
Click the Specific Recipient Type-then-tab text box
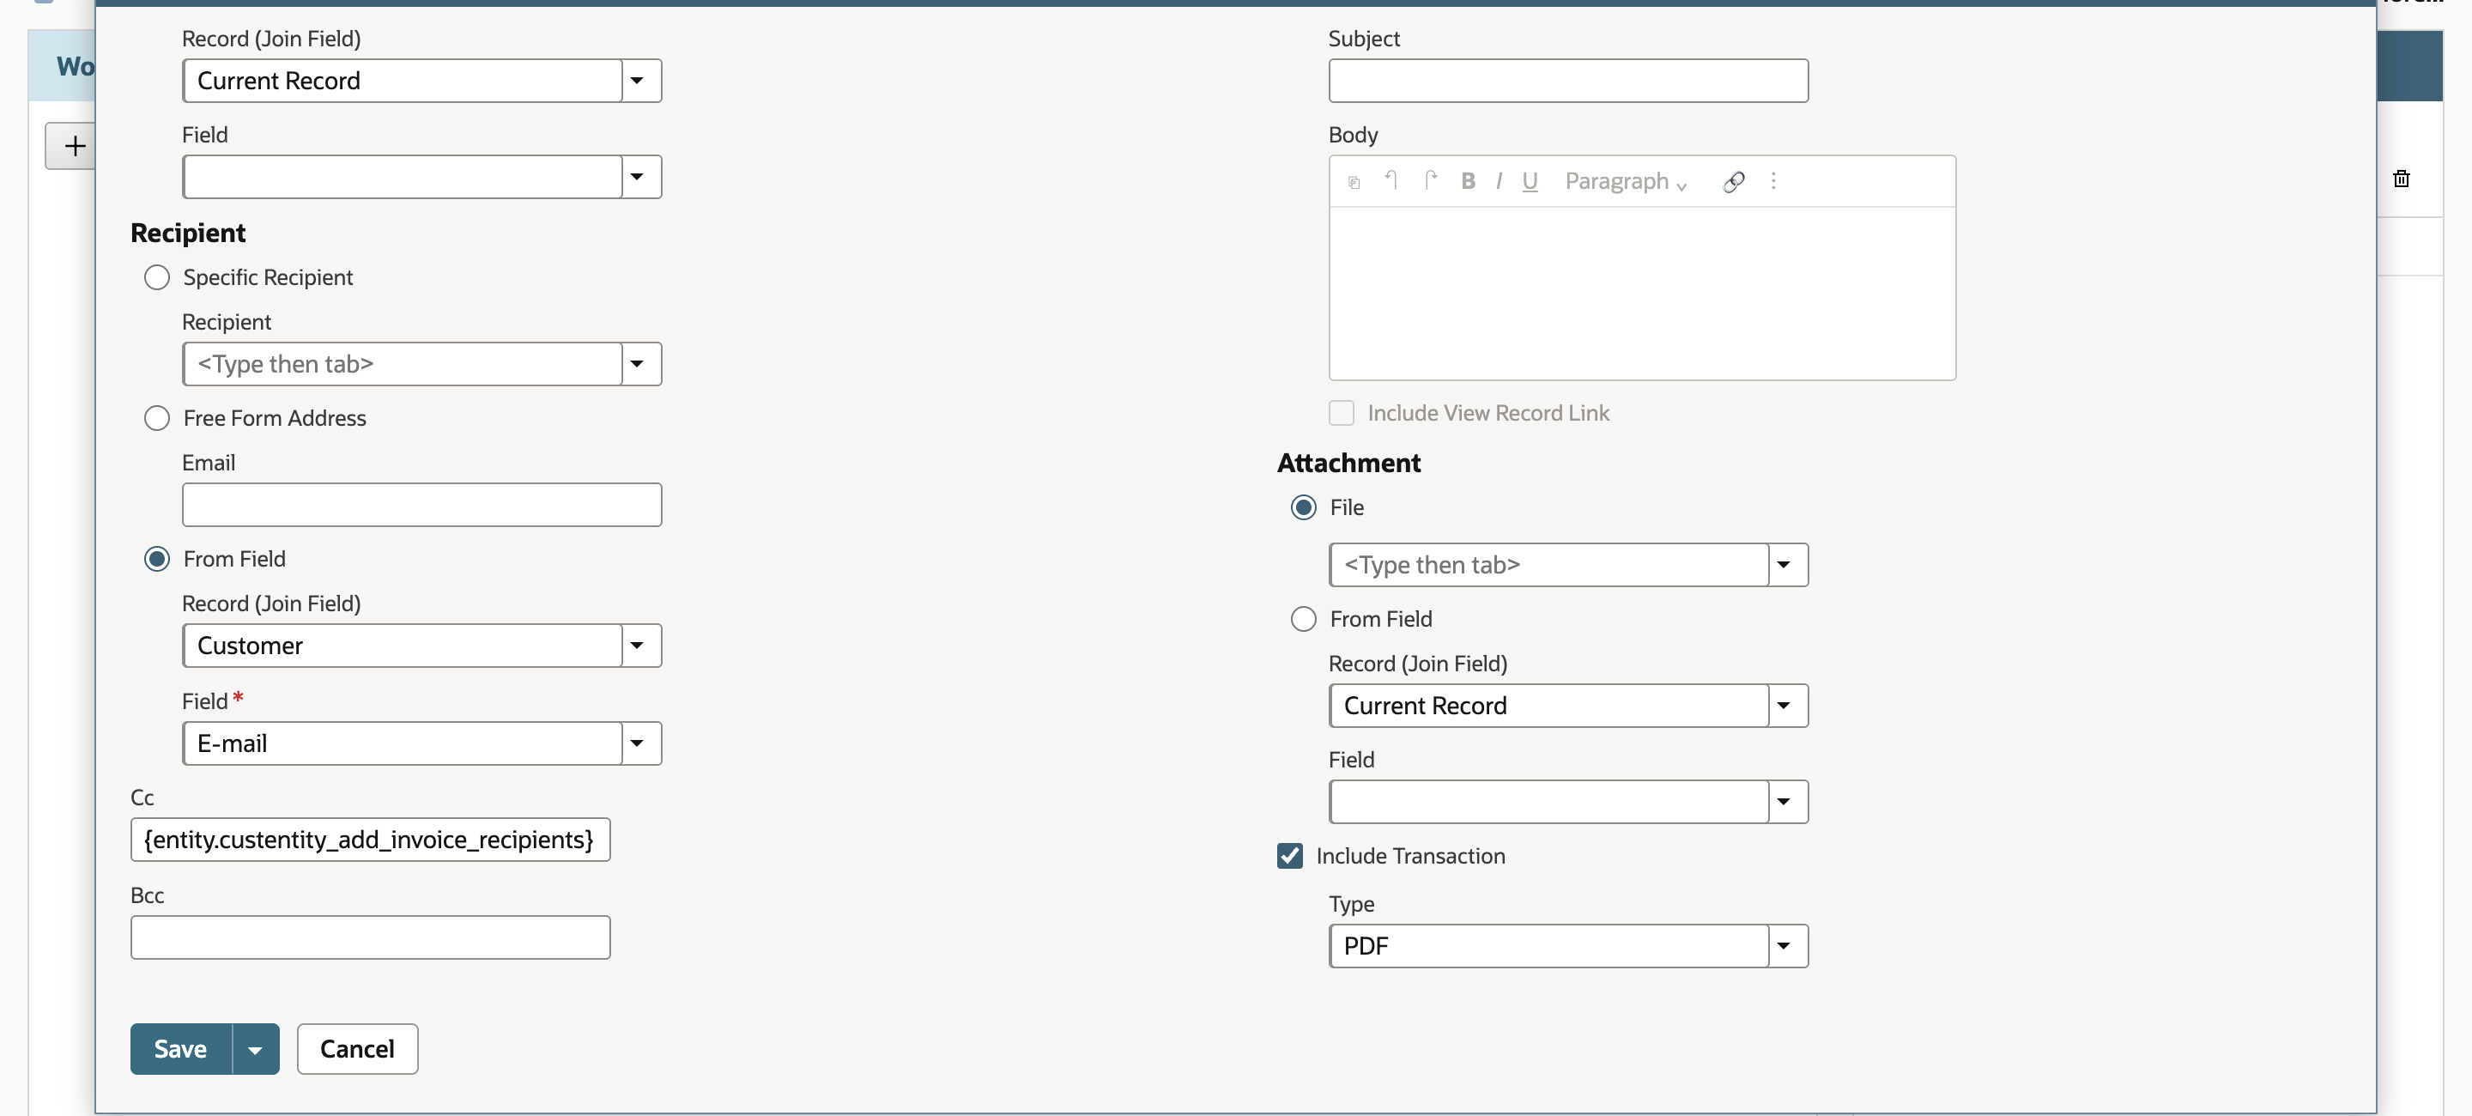tap(402, 364)
